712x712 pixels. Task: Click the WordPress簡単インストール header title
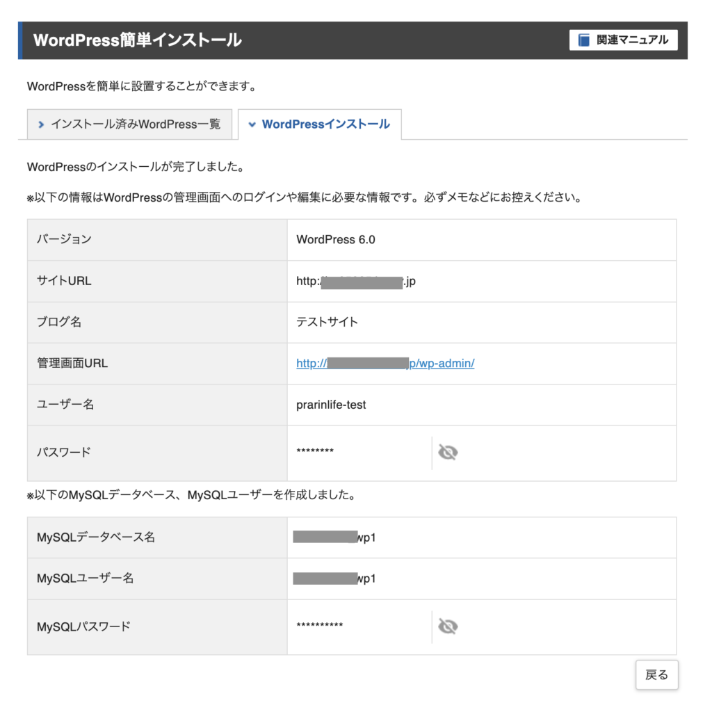pos(138,40)
